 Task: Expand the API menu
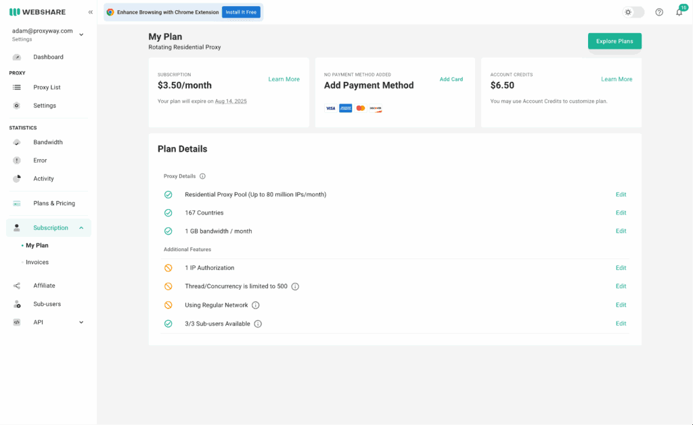[81, 322]
